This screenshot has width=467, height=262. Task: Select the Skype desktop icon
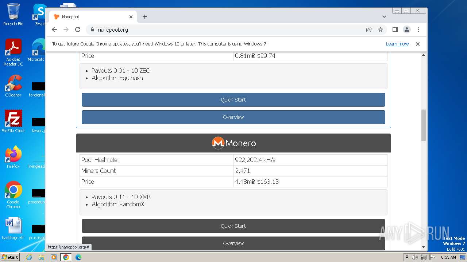coord(39,15)
